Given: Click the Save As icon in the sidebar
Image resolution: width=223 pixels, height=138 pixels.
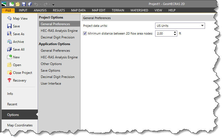Looking at the screenshot, I should point(9,34).
